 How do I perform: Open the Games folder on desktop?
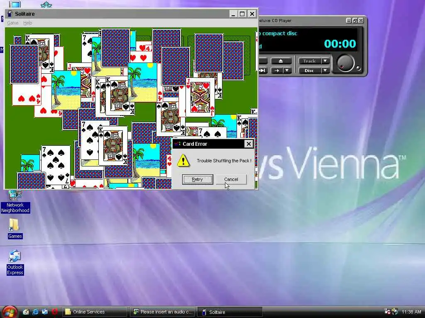15,229
